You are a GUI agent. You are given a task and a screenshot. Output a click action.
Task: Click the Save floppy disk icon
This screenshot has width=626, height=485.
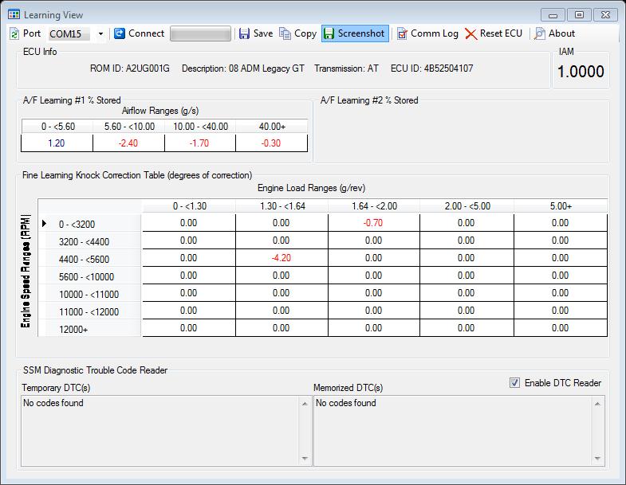(245, 33)
